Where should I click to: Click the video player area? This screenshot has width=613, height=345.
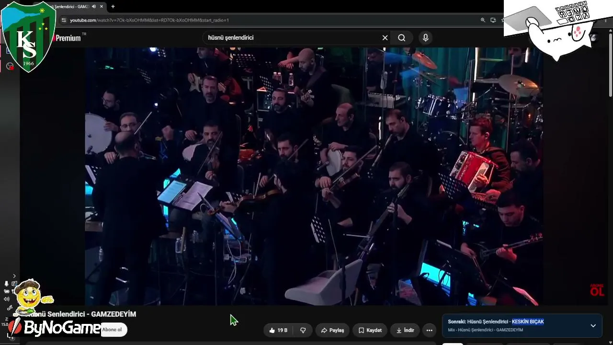coord(314,176)
